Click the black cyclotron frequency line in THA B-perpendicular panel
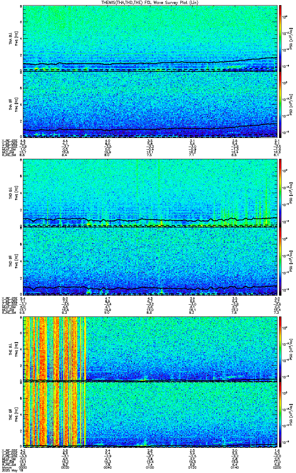The image size is (296, 473). (150, 63)
